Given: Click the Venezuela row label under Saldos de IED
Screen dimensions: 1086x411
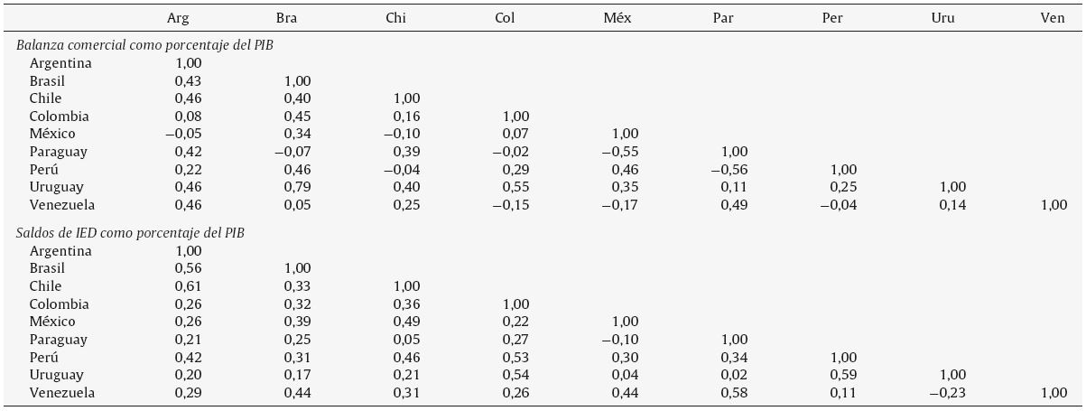Looking at the screenshot, I should tap(61, 393).
